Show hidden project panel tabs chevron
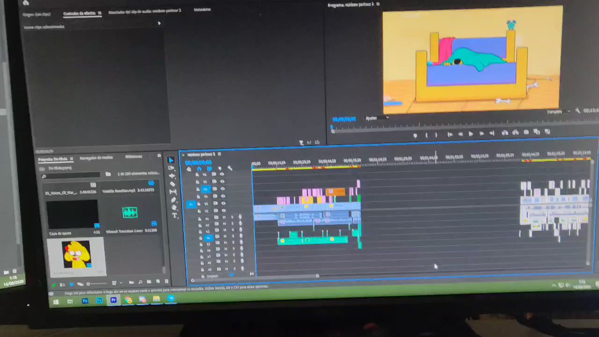 click(159, 155)
